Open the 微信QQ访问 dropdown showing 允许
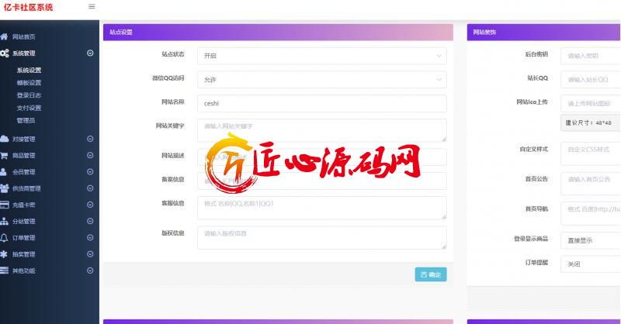621x324 pixels. point(322,80)
